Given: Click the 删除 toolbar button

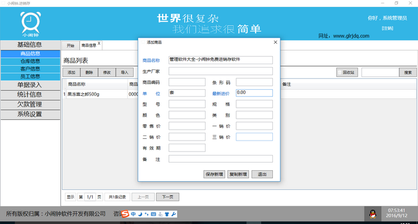Looking at the screenshot, I should click(x=89, y=72).
